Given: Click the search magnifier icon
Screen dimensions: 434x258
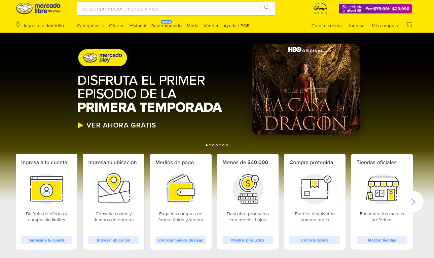Looking at the screenshot, I should click(x=267, y=8).
